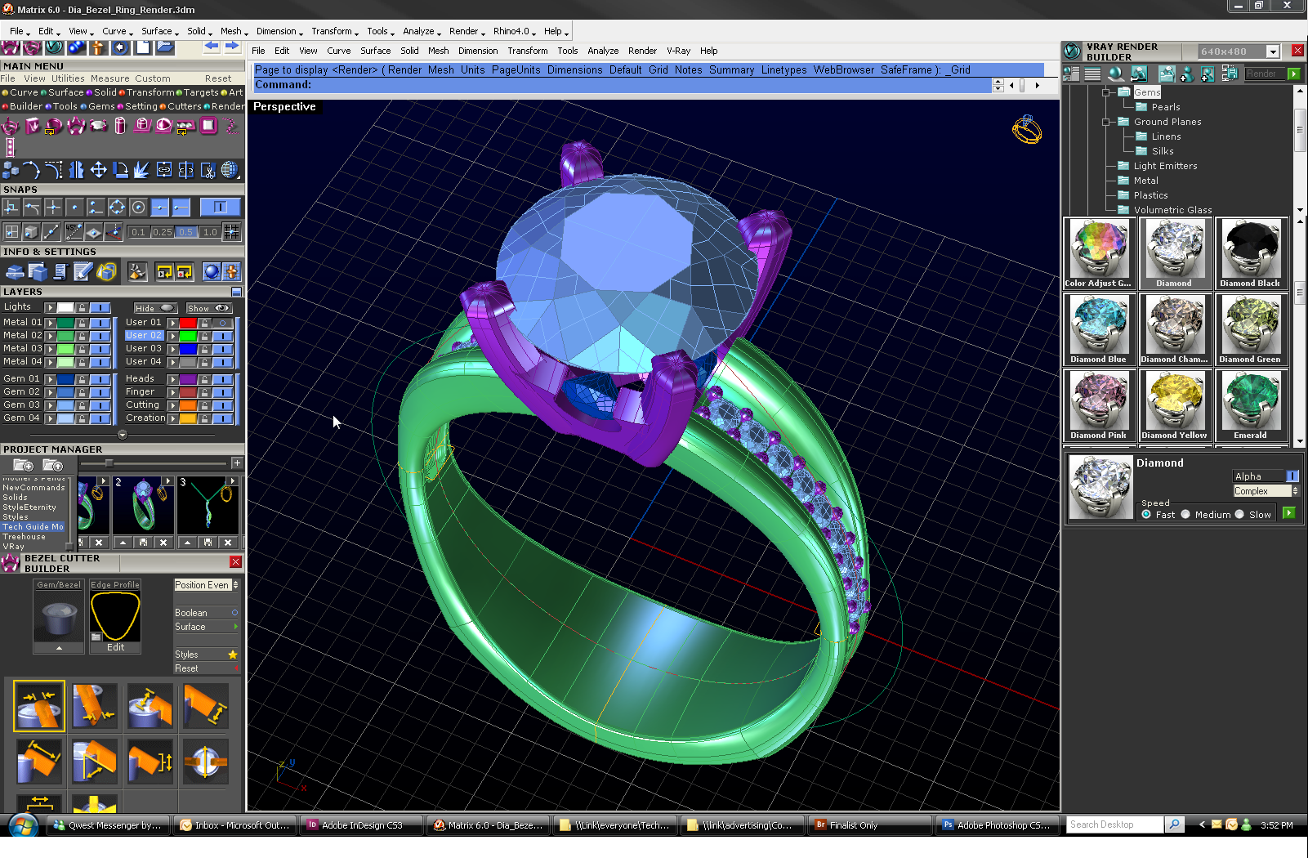
Task: Adjust the Project Manager thumbnail size slider
Action: 109,463
